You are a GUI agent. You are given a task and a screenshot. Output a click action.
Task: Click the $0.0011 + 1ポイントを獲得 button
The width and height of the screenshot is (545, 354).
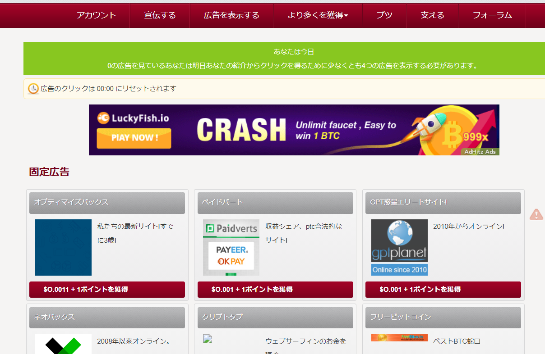pos(107,290)
